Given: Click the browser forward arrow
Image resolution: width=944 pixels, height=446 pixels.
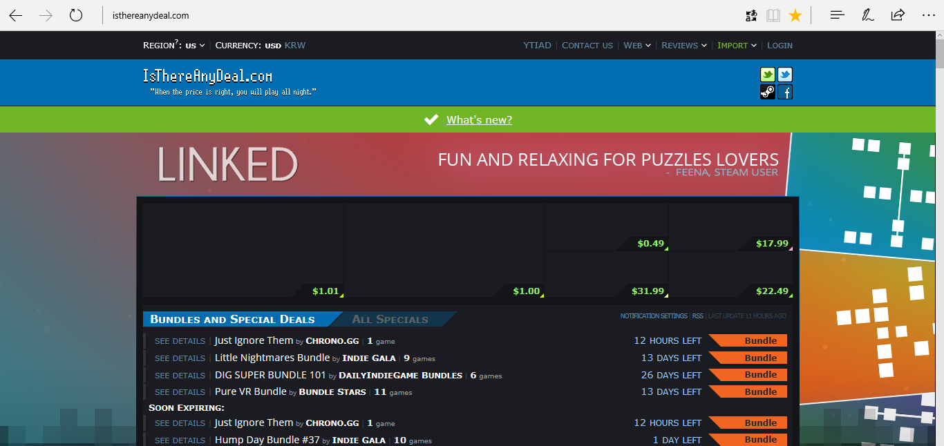Looking at the screenshot, I should (46, 15).
